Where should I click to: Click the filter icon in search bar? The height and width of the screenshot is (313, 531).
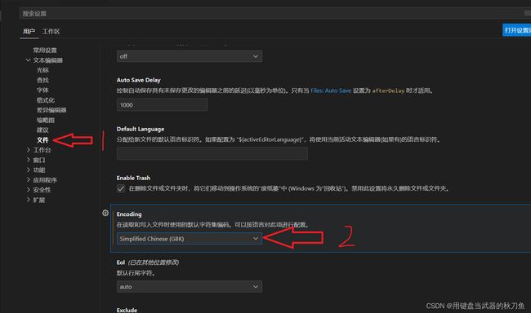[527, 13]
